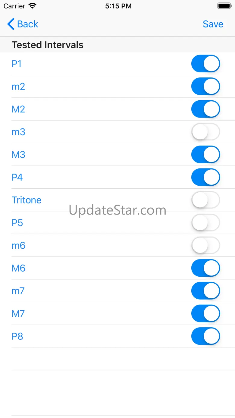Turn on the P5 interval switch
The width and height of the screenshot is (235, 418).
click(205, 223)
